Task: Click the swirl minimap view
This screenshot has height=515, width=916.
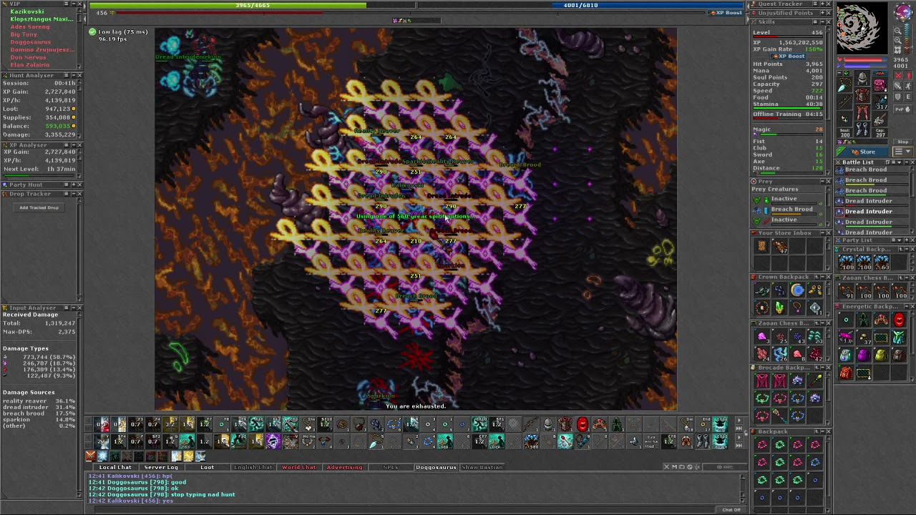Action: pos(862,27)
